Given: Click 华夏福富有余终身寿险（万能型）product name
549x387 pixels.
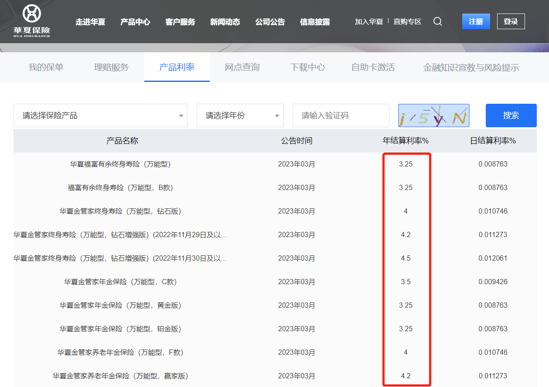Looking at the screenshot, I should (120, 164).
